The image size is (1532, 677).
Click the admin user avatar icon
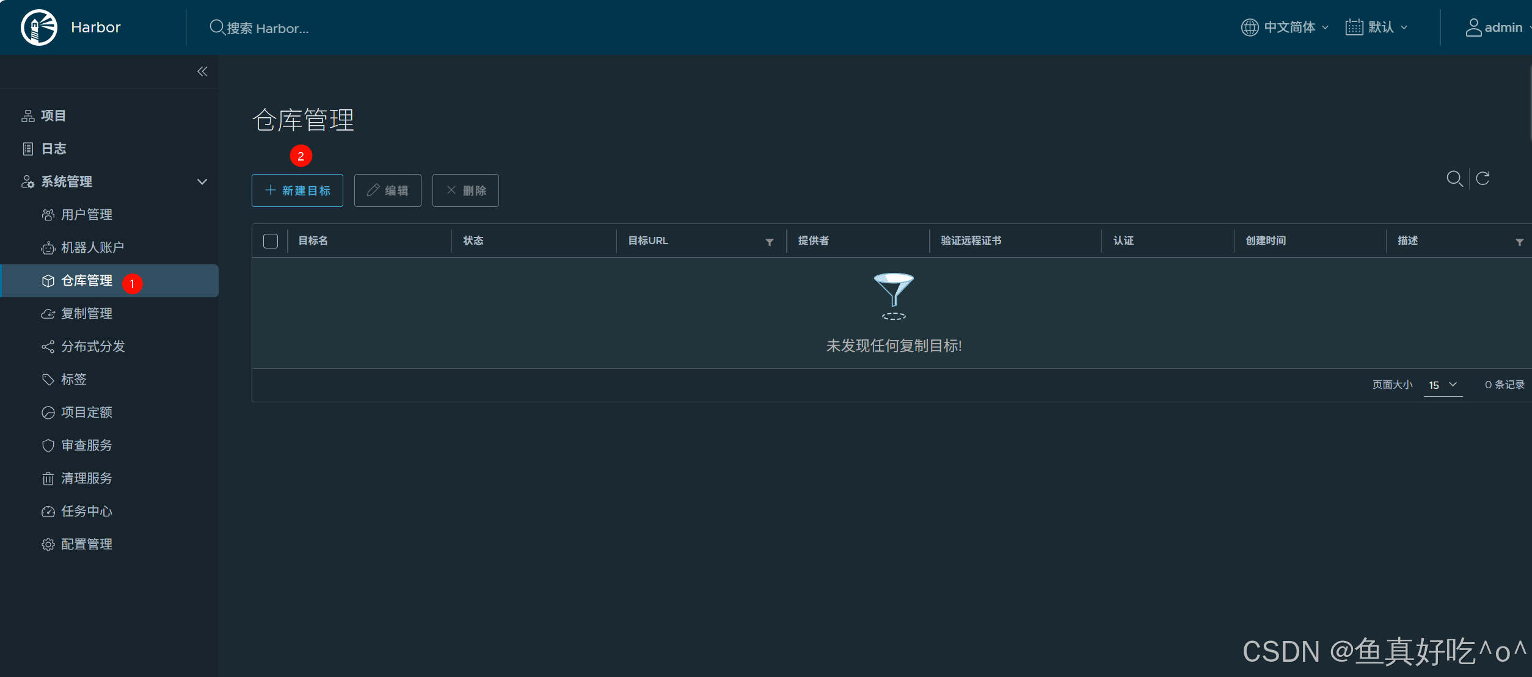(1473, 27)
